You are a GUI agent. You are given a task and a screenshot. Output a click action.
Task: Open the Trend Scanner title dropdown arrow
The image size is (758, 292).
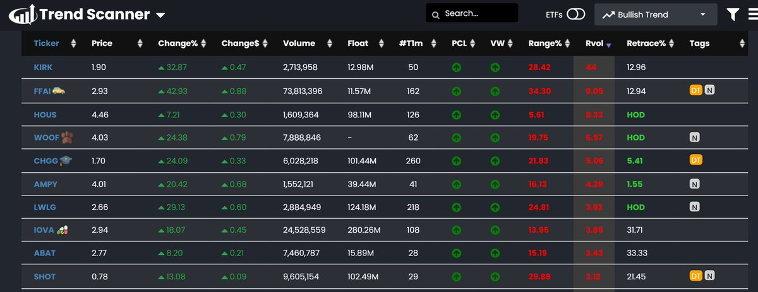pyautogui.click(x=160, y=15)
